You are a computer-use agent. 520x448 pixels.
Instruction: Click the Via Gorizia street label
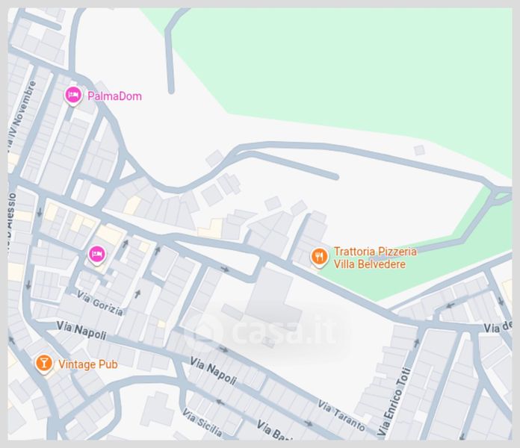[100, 303]
